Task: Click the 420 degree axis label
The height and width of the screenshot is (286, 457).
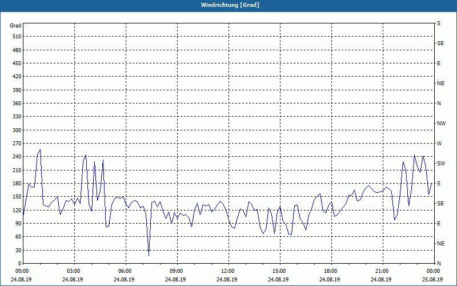Action: pyautogui.click(x=18, y=77)
